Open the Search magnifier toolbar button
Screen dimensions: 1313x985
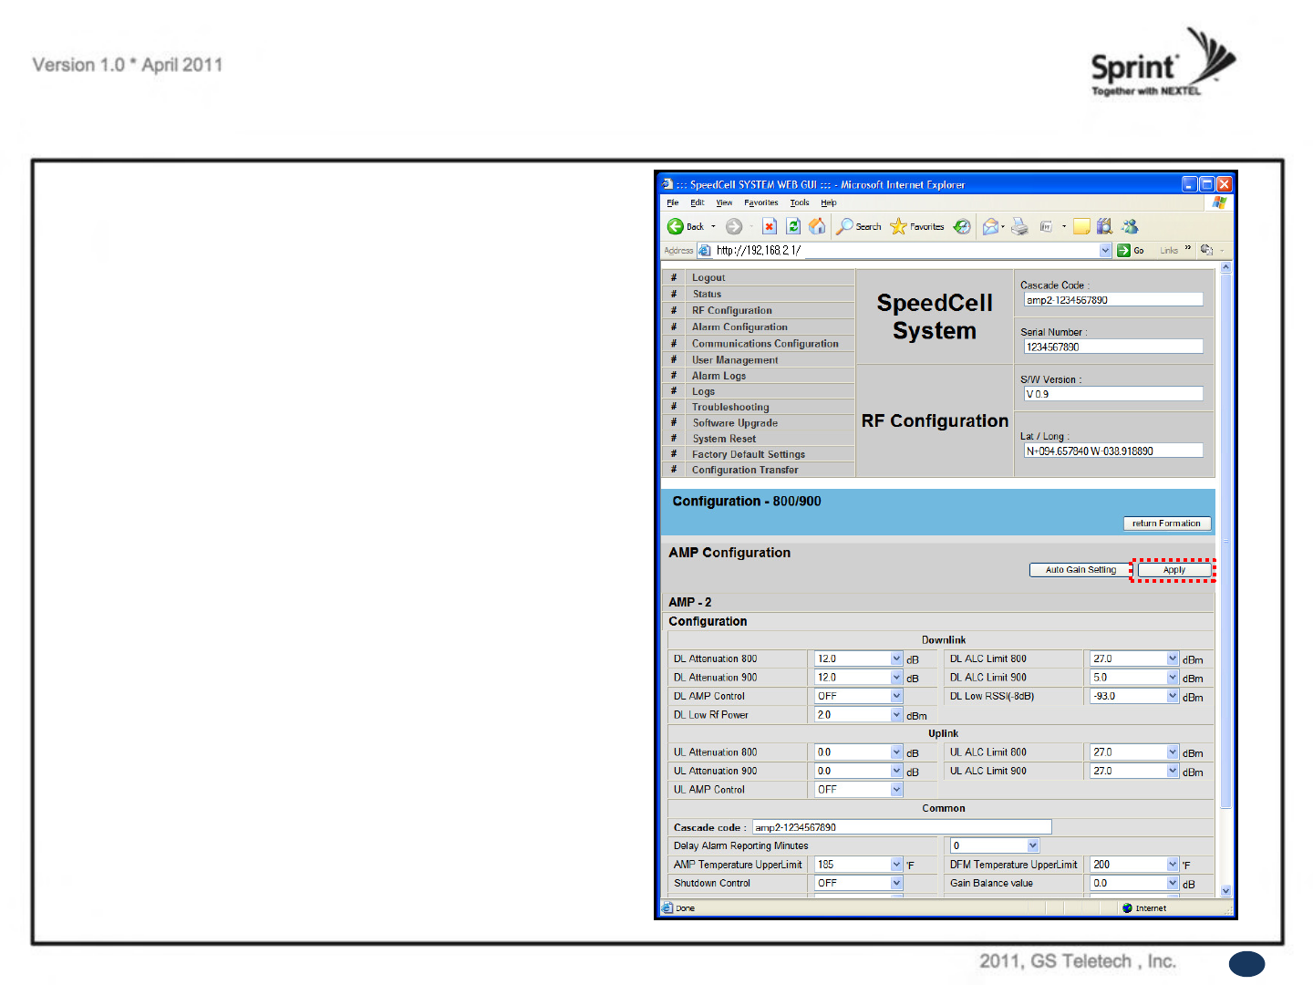[x=859, y=226]
